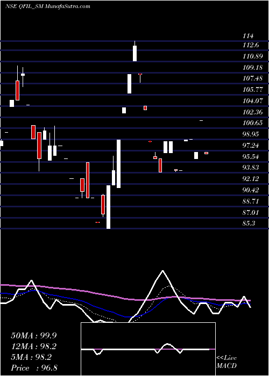
Task: Click the 97.24 price label
Action: (x=251, y=146)
